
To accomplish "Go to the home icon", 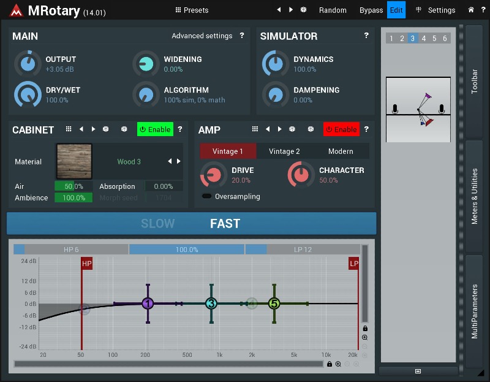I will [471, 10].
